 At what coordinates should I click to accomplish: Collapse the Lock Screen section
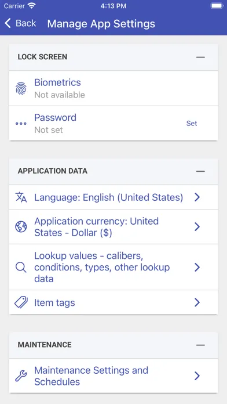click(200, 57)
